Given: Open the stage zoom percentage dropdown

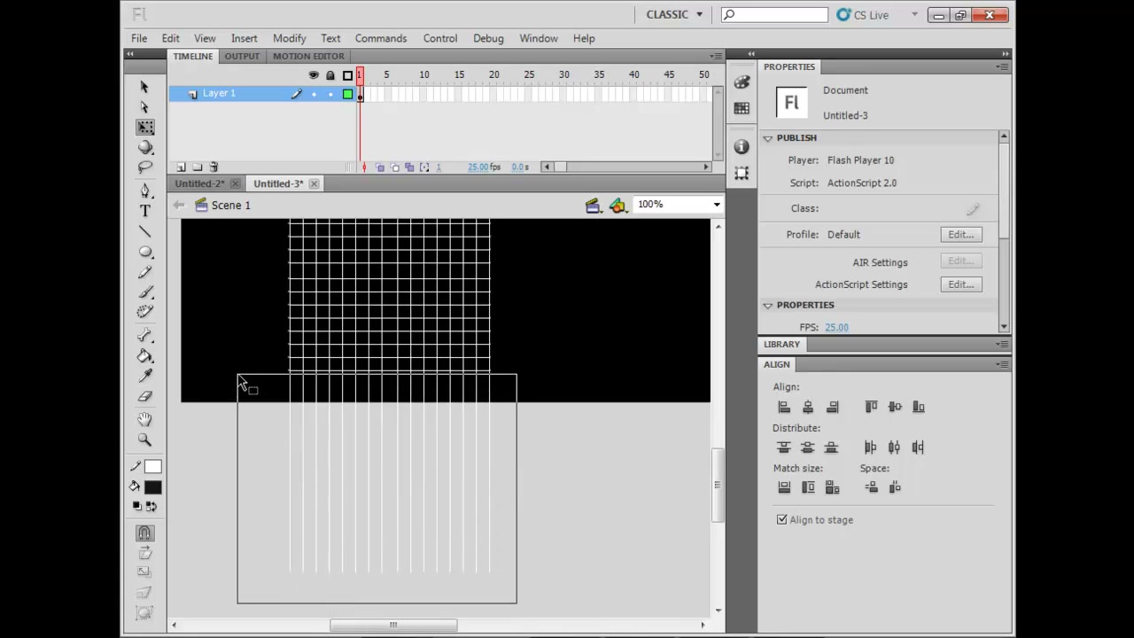Looking at the screenshot, I should tap(679, 205).
